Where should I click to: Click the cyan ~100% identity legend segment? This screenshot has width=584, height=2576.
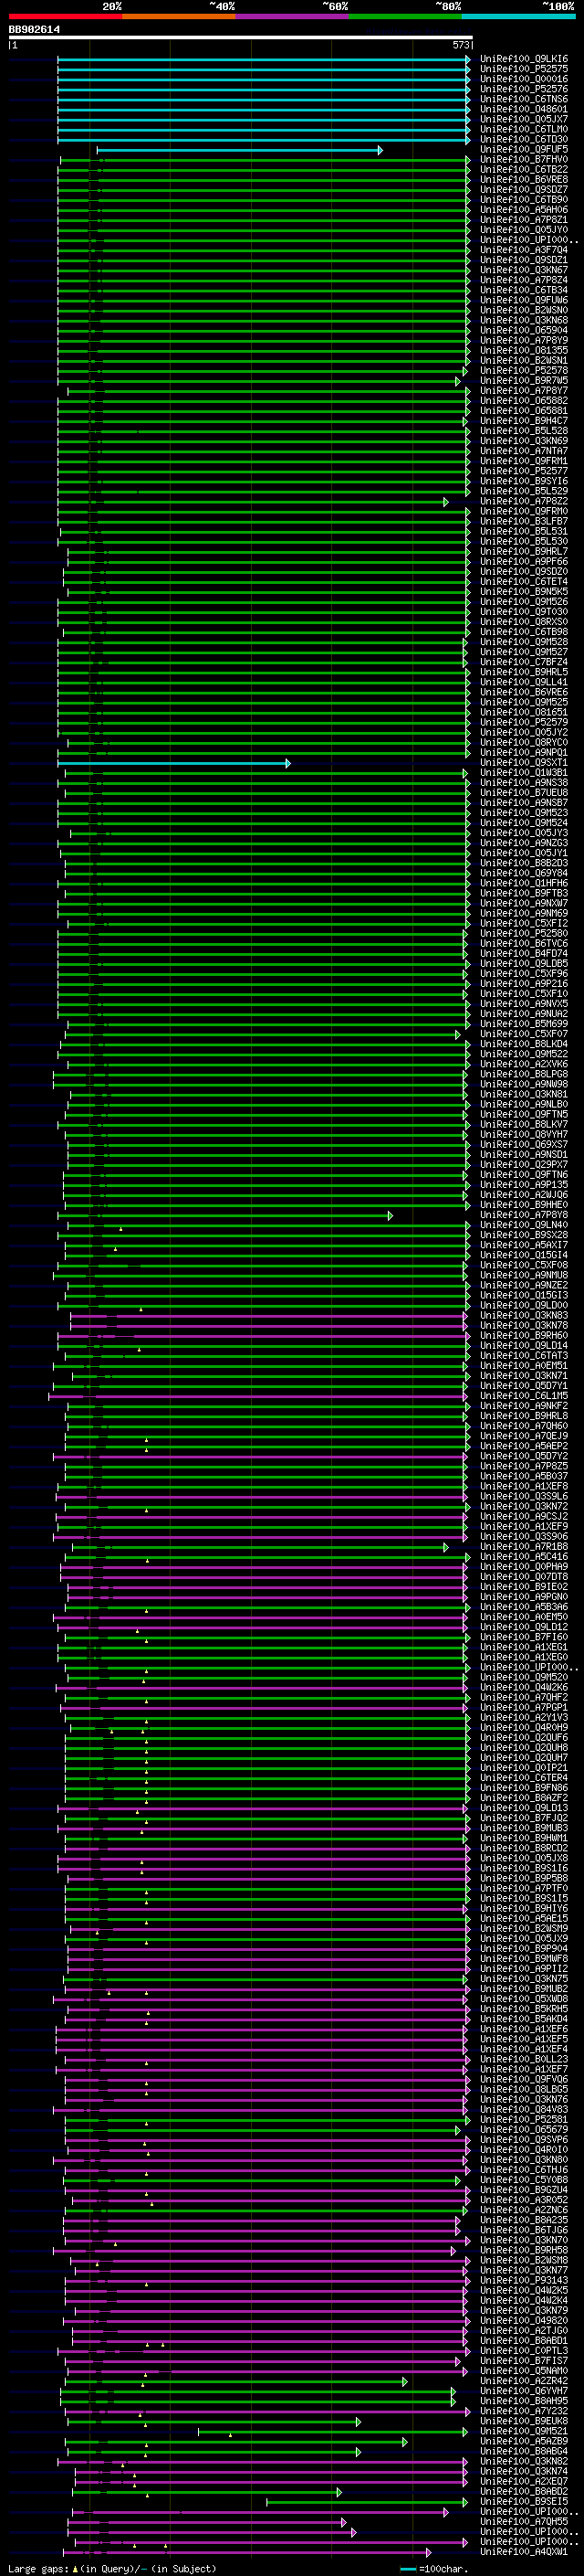(x=518, y=16)
